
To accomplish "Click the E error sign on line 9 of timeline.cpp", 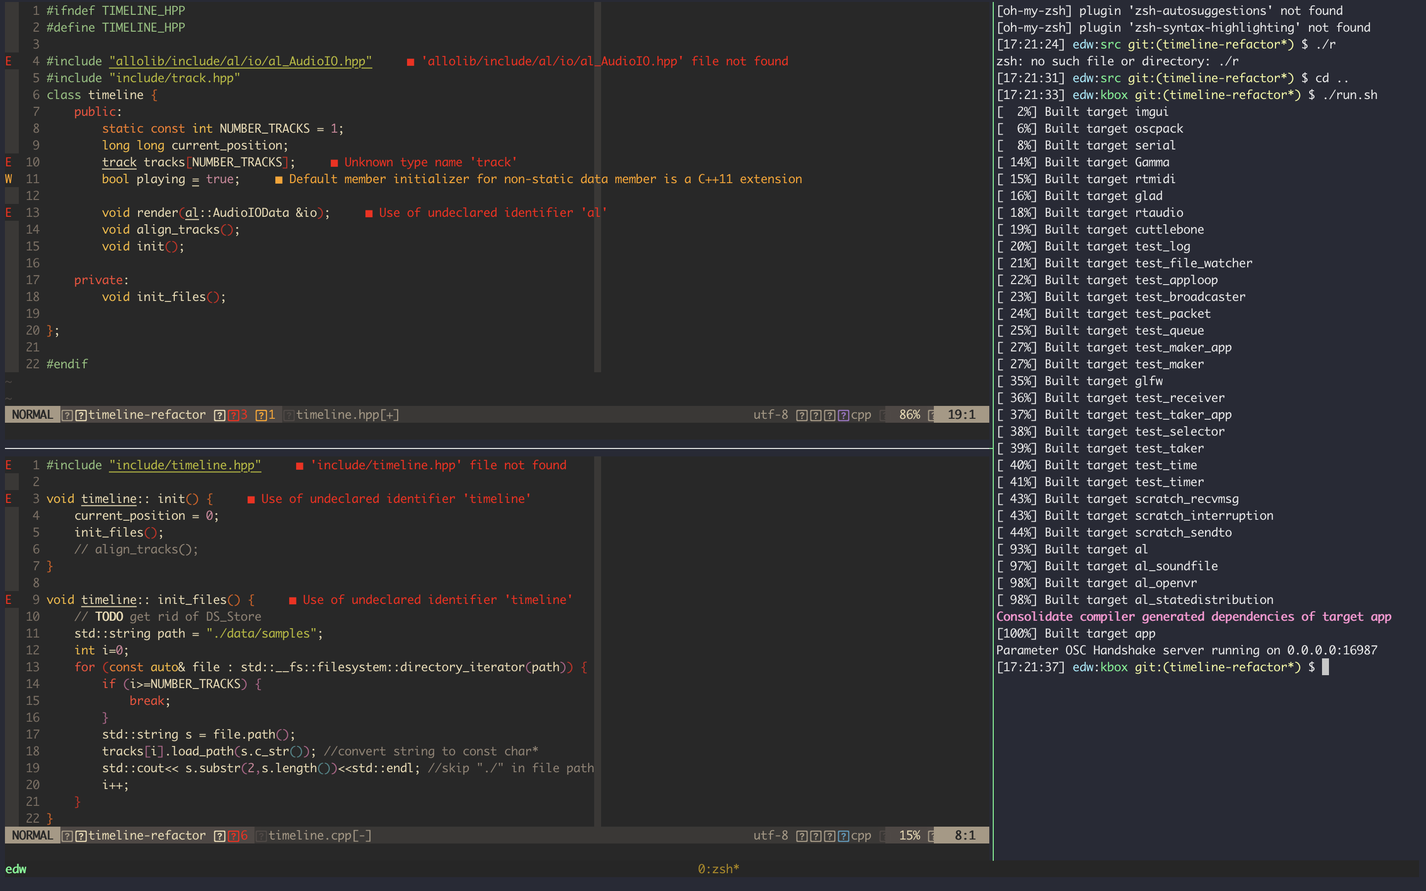I will pyautogui.click(x=8, y=600).
